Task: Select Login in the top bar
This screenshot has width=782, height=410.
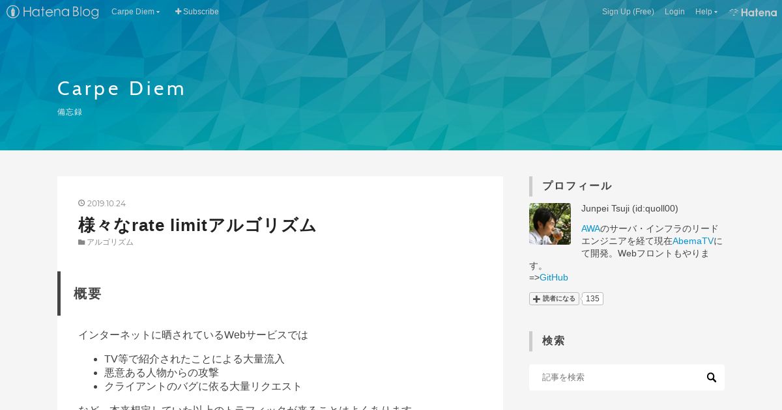Action: point(674,12)
